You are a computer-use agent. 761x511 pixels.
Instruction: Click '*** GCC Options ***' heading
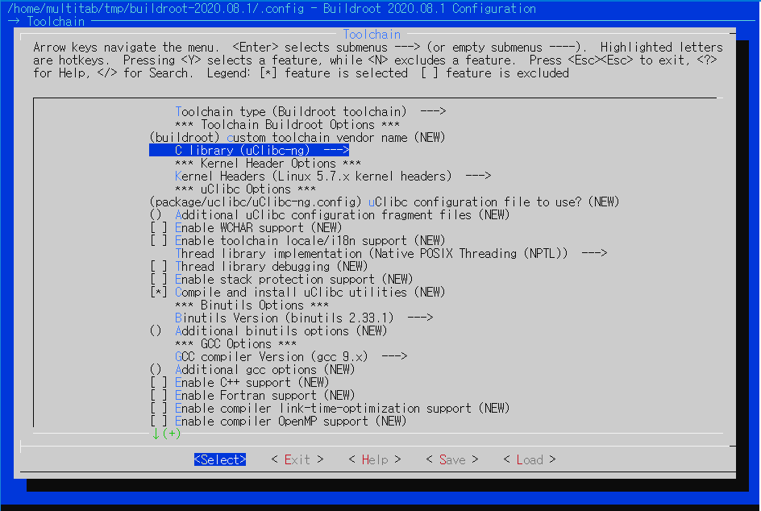(x=236, y=344)
